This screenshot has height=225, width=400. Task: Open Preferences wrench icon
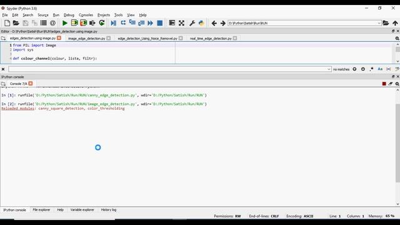tap(192, 23)
